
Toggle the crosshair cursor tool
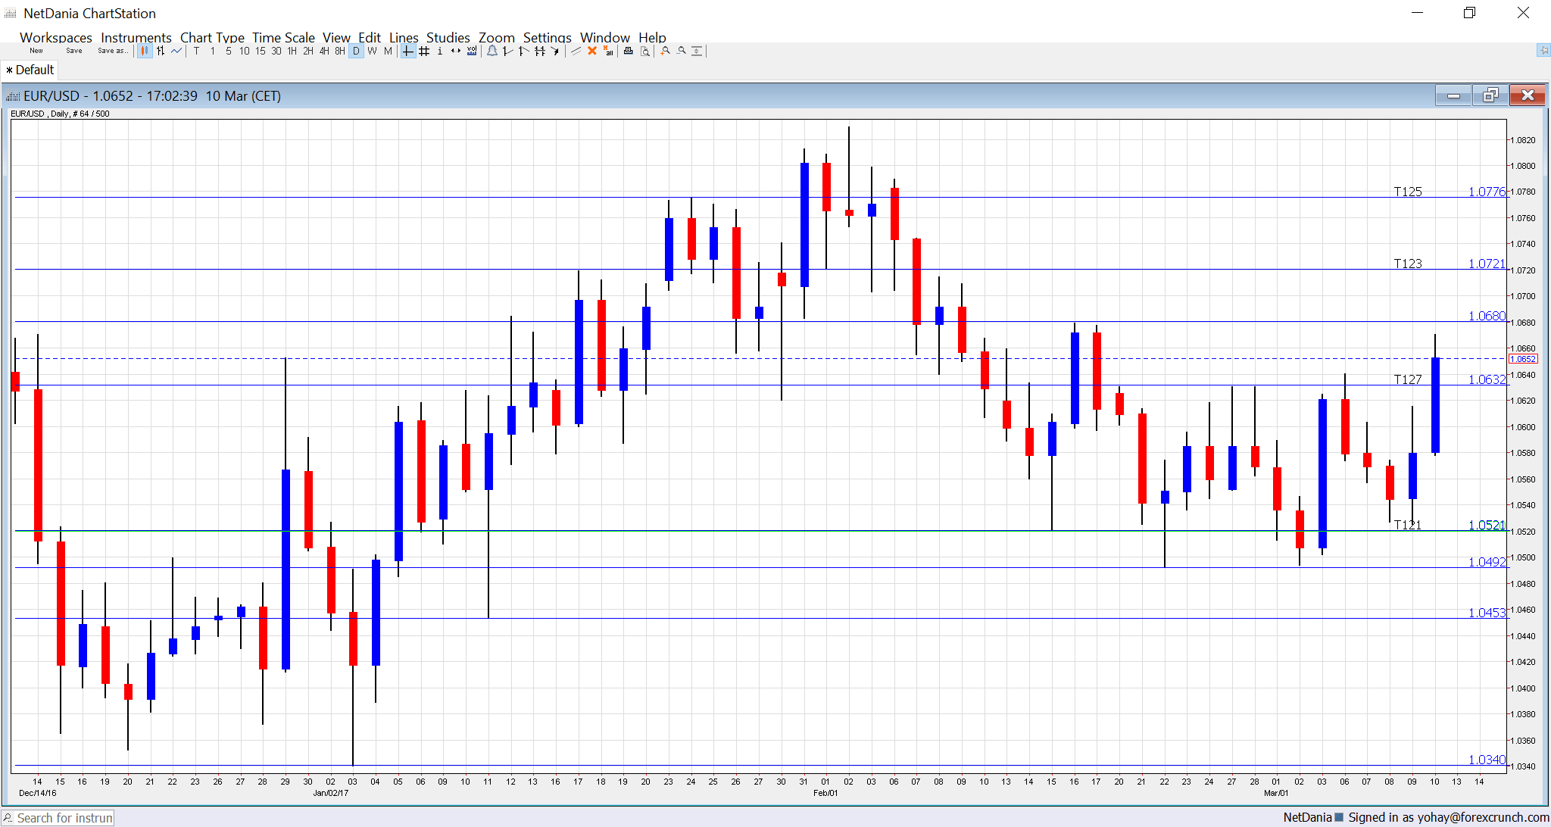tap(407, 51)
